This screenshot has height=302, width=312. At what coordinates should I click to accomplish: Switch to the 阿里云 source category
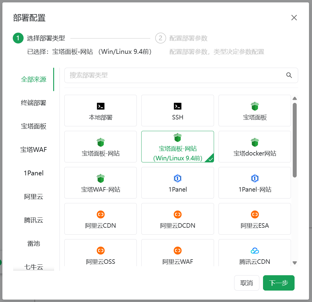click(34, 196)
